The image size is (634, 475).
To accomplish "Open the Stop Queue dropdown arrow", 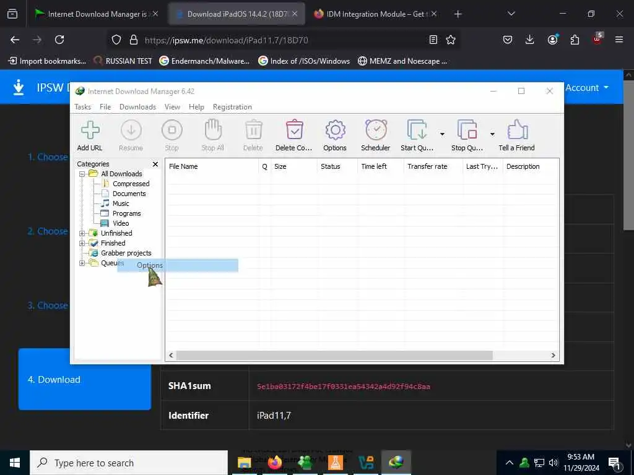I will click(x=492, y=134).
